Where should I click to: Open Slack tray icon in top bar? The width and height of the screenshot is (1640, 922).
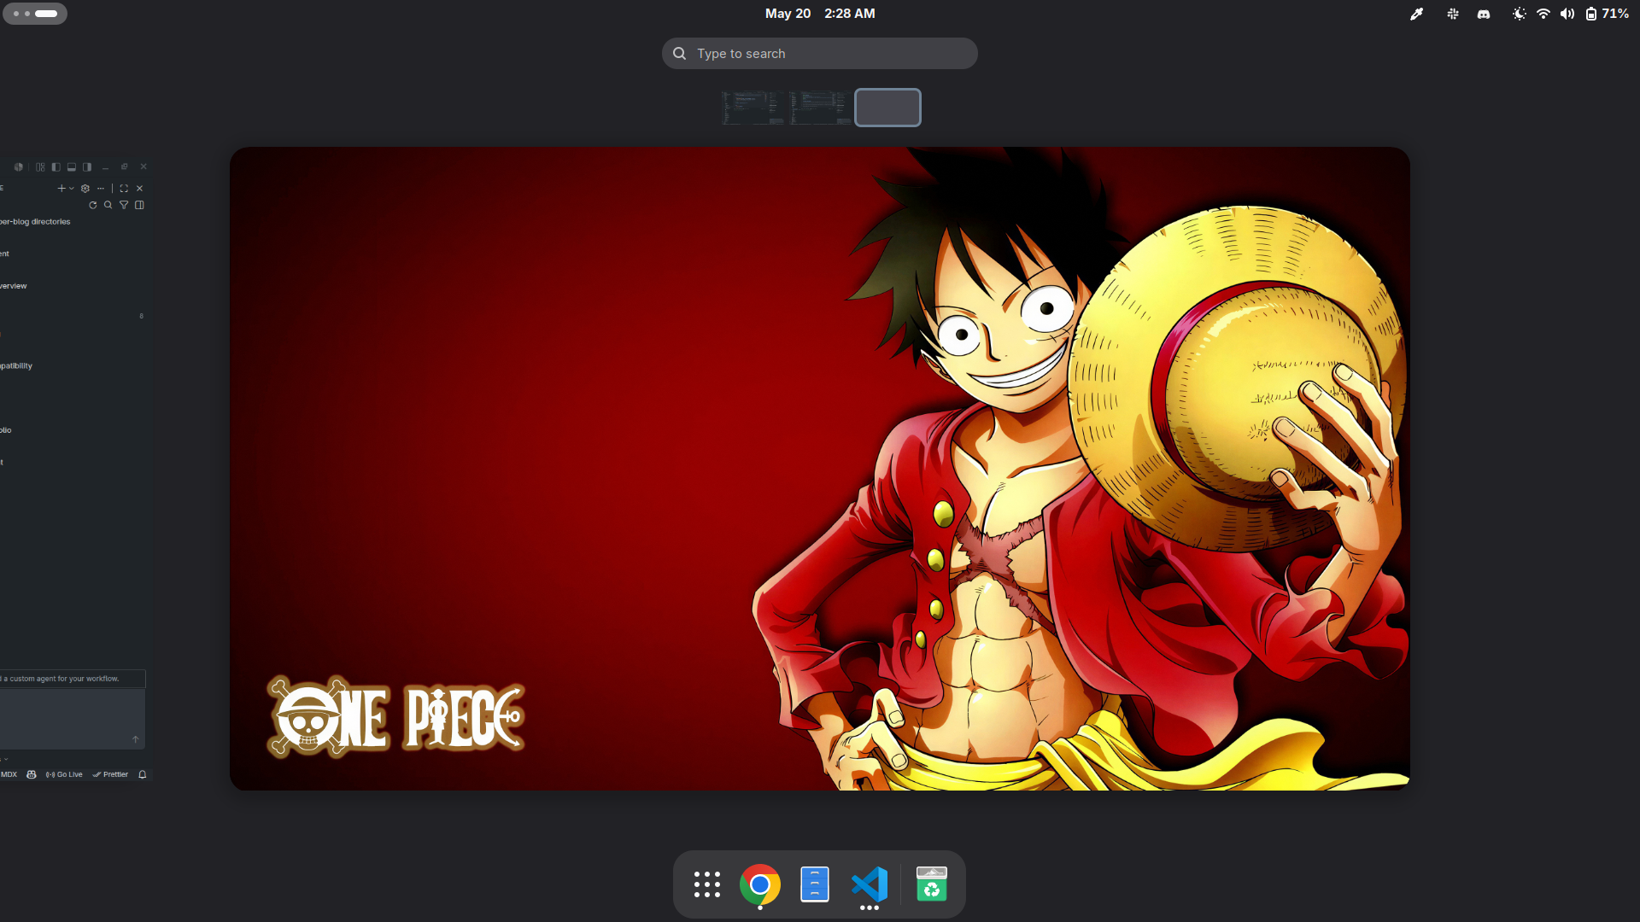(1452, 14)
